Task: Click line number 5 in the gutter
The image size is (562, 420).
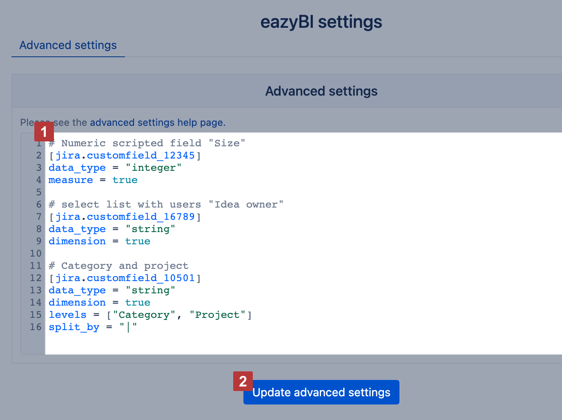Action: point(39,192)
